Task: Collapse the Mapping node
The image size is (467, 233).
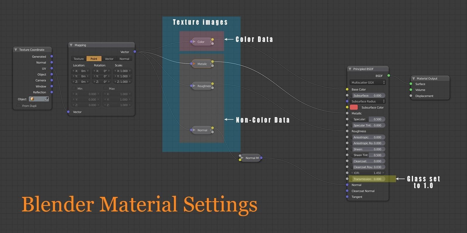Action: [71, 45]
